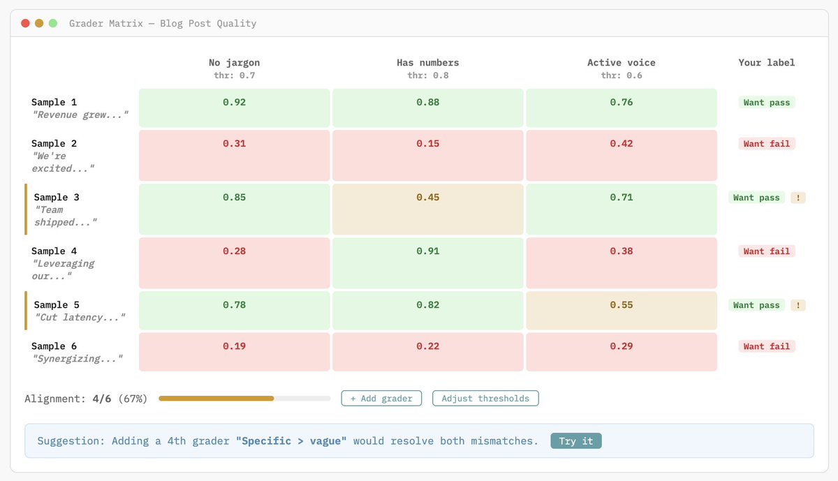Click Try it in the suggestion banner
838x481 pixels.
575,441
